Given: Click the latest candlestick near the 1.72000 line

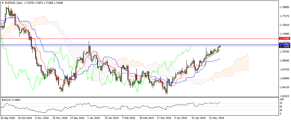Looking at the screenshot, I should [220, 46].
